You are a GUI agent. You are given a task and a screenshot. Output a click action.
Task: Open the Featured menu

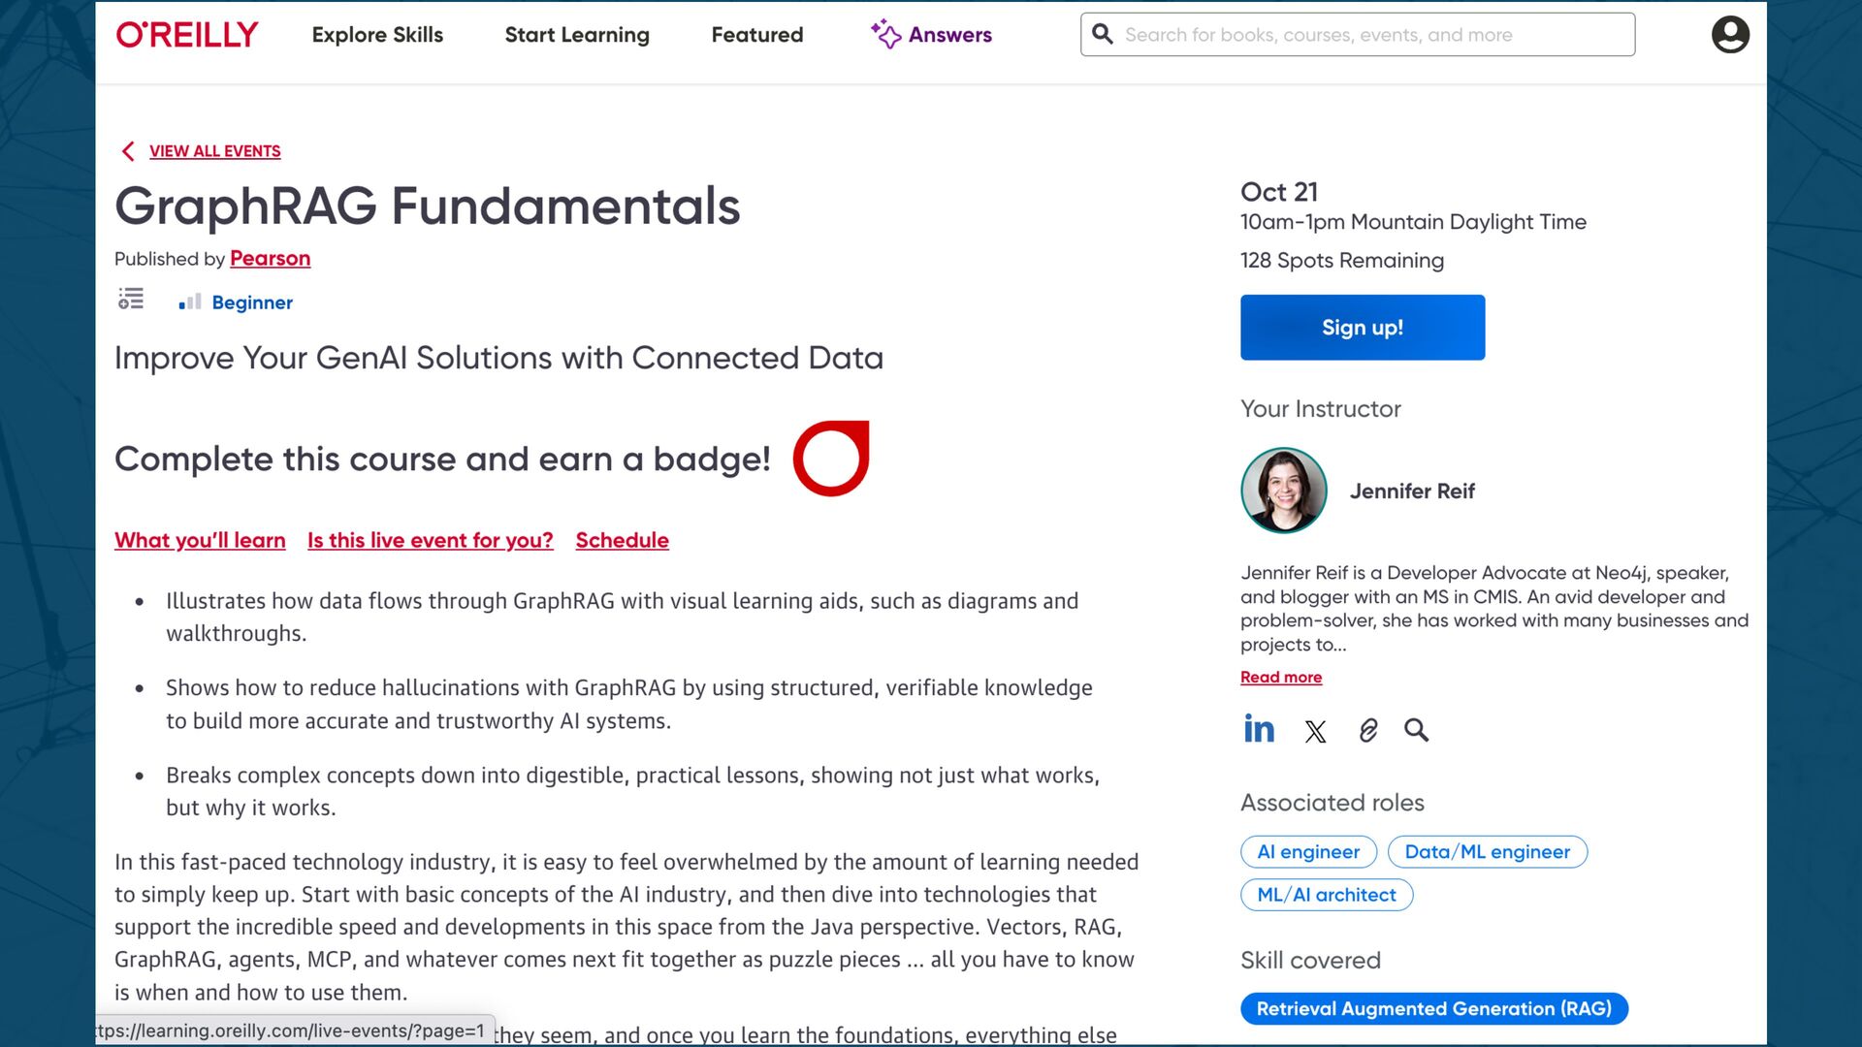tap(757, 35)
